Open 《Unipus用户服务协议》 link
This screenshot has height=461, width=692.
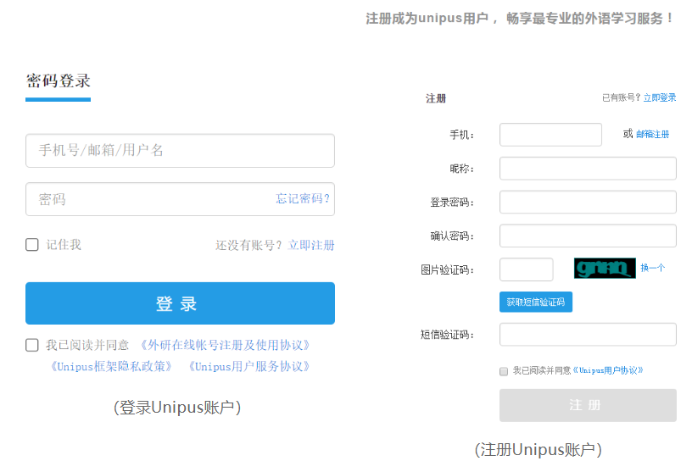[248, 366]
